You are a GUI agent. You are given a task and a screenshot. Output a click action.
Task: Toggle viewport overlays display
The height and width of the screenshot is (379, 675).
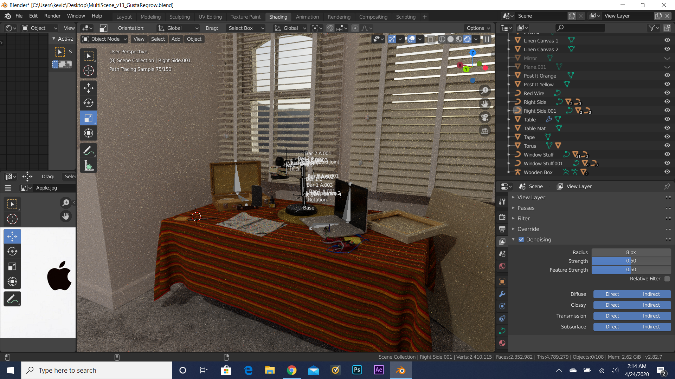coord(411,39)
